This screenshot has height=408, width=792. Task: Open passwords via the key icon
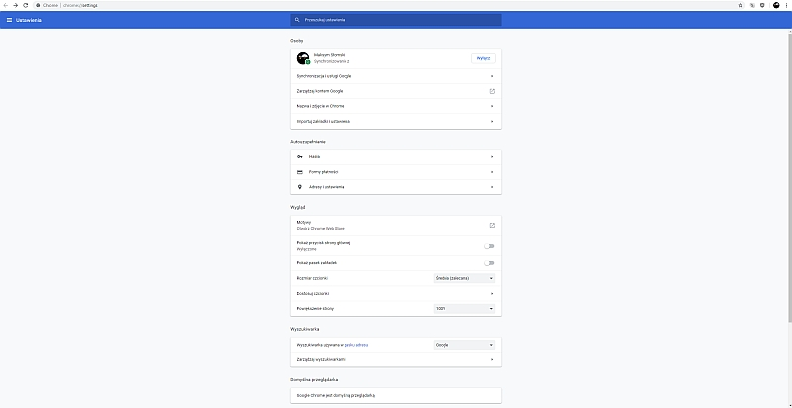tap(300, 157)
